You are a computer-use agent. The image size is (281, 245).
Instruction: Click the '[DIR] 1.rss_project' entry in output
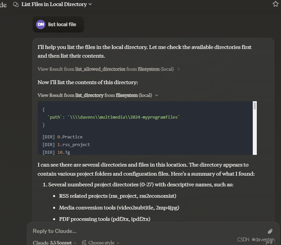pyautogui.click(x=66, y=144)
